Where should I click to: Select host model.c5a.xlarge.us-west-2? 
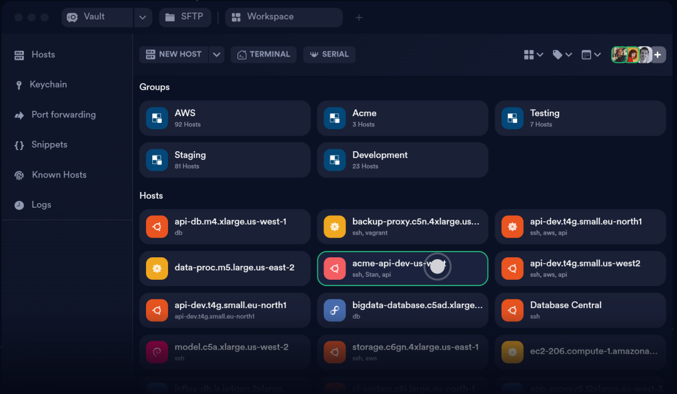pos(225,352)
